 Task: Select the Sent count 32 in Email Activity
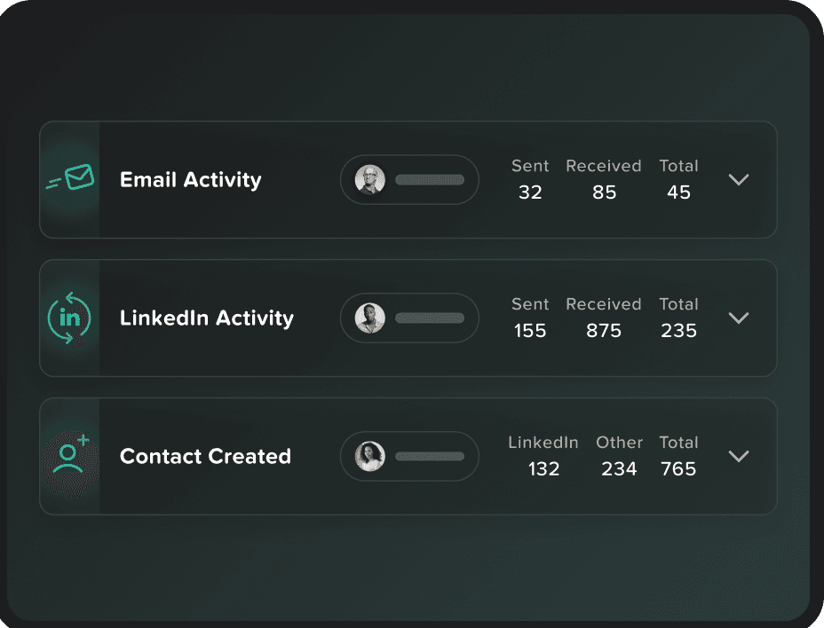click(530, 192)
